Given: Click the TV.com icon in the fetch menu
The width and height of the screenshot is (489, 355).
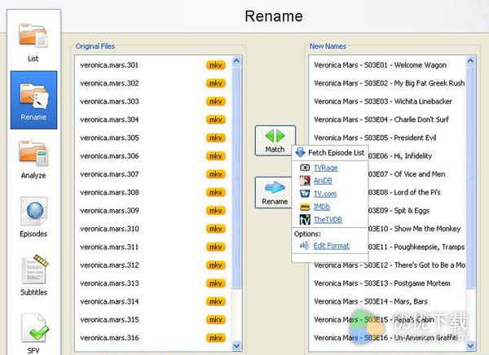Looking at the screenshot, I should pyautogui.click(x=305, y=194).
